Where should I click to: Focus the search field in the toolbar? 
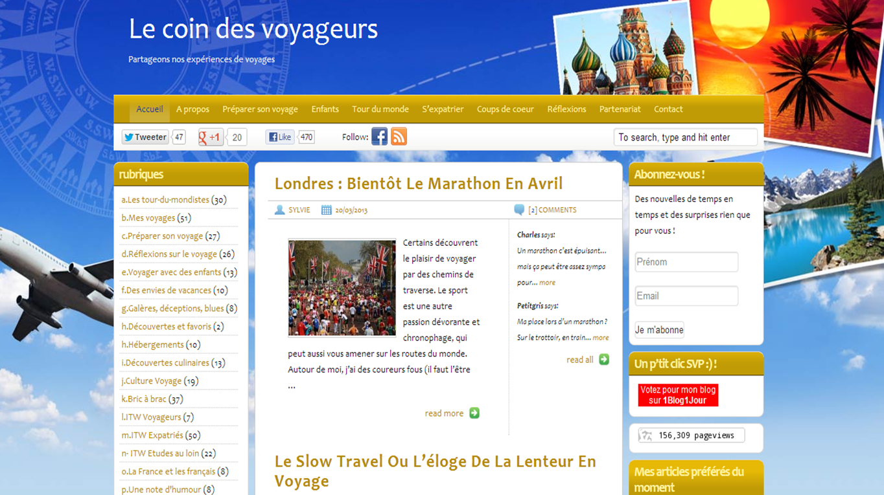click(686, 137)
